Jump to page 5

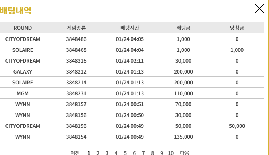[125, 153]
